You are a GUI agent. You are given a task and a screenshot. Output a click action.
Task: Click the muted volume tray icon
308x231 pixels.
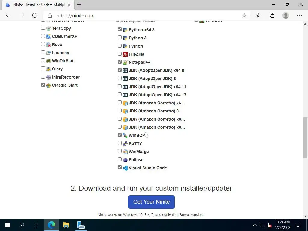click(x=269, y=225)
